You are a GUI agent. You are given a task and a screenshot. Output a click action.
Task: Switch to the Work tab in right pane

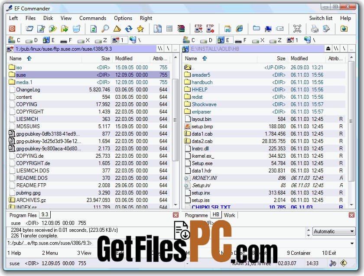coord(229,215)
